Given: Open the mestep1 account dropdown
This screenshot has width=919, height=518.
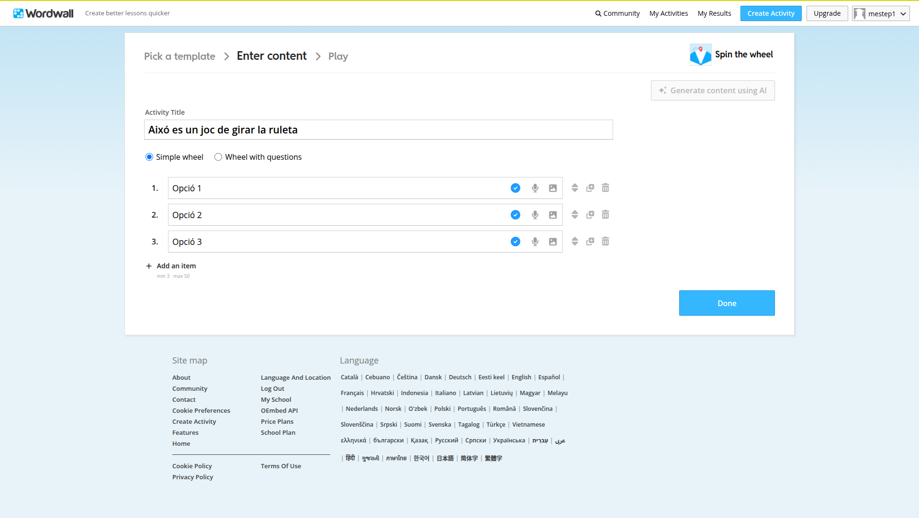Looking at the screenshot, I should tap(881, 13).
